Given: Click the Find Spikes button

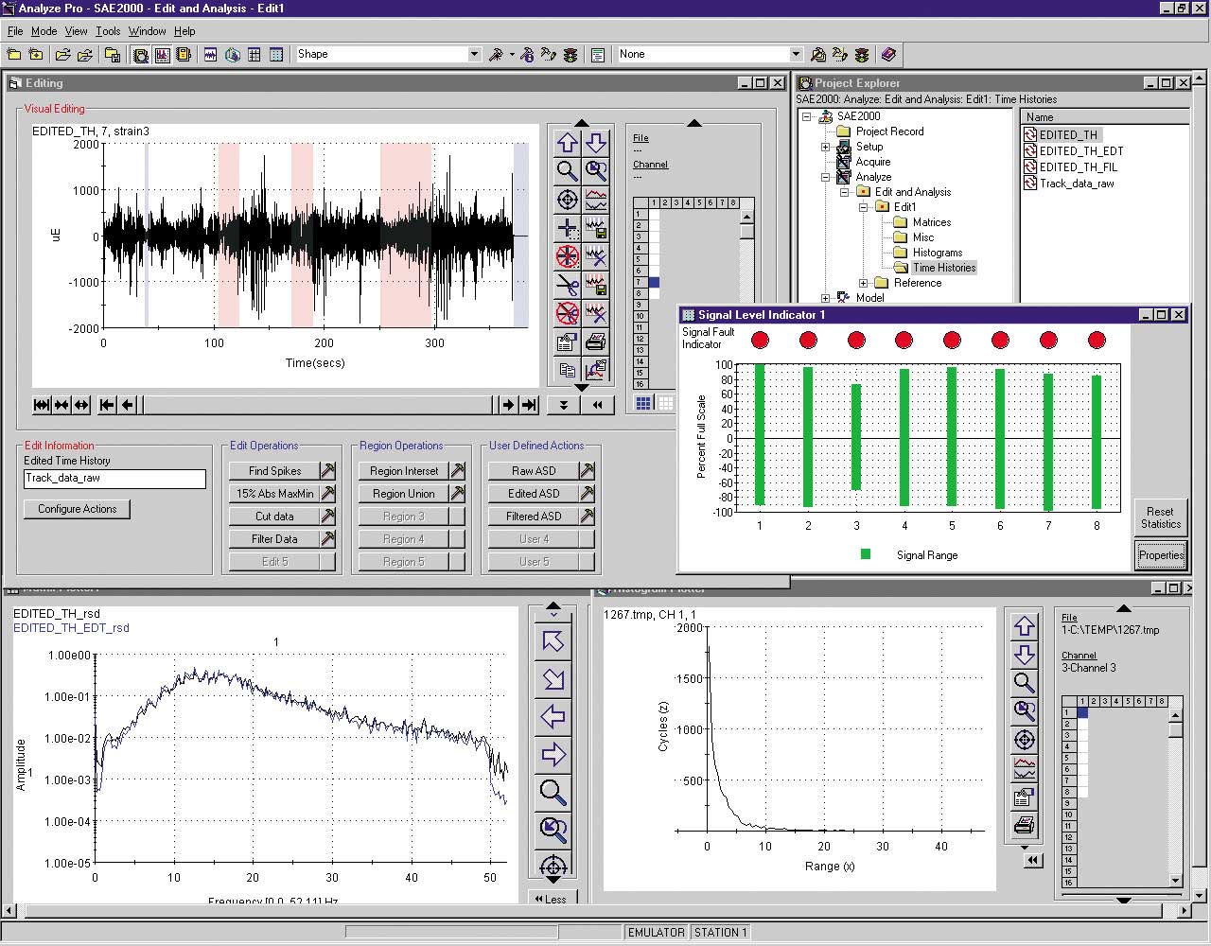Looking at the screenshot, I should (x=273, y=470).
